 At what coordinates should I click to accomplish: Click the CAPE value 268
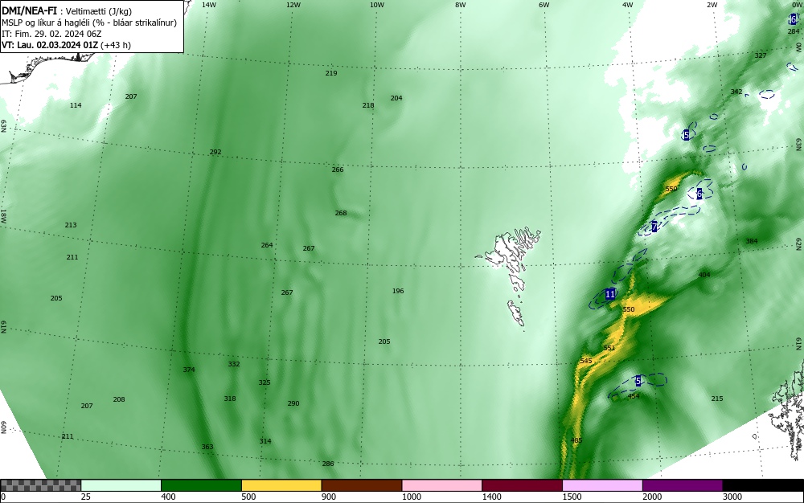341,213
